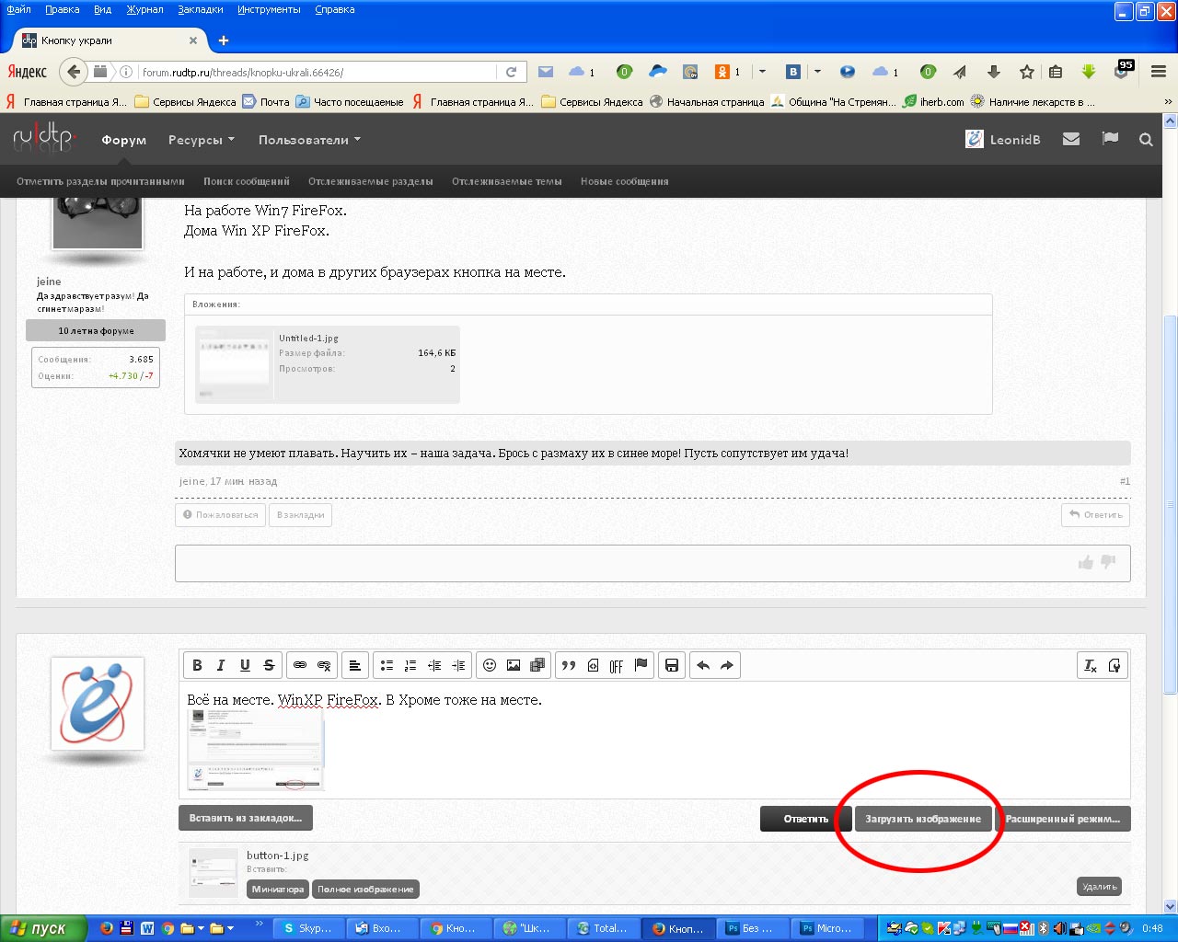This screenshot has height=942, width=1178.
Task: Click the Загрузить изображение button
Action: (x=923, y=819)
